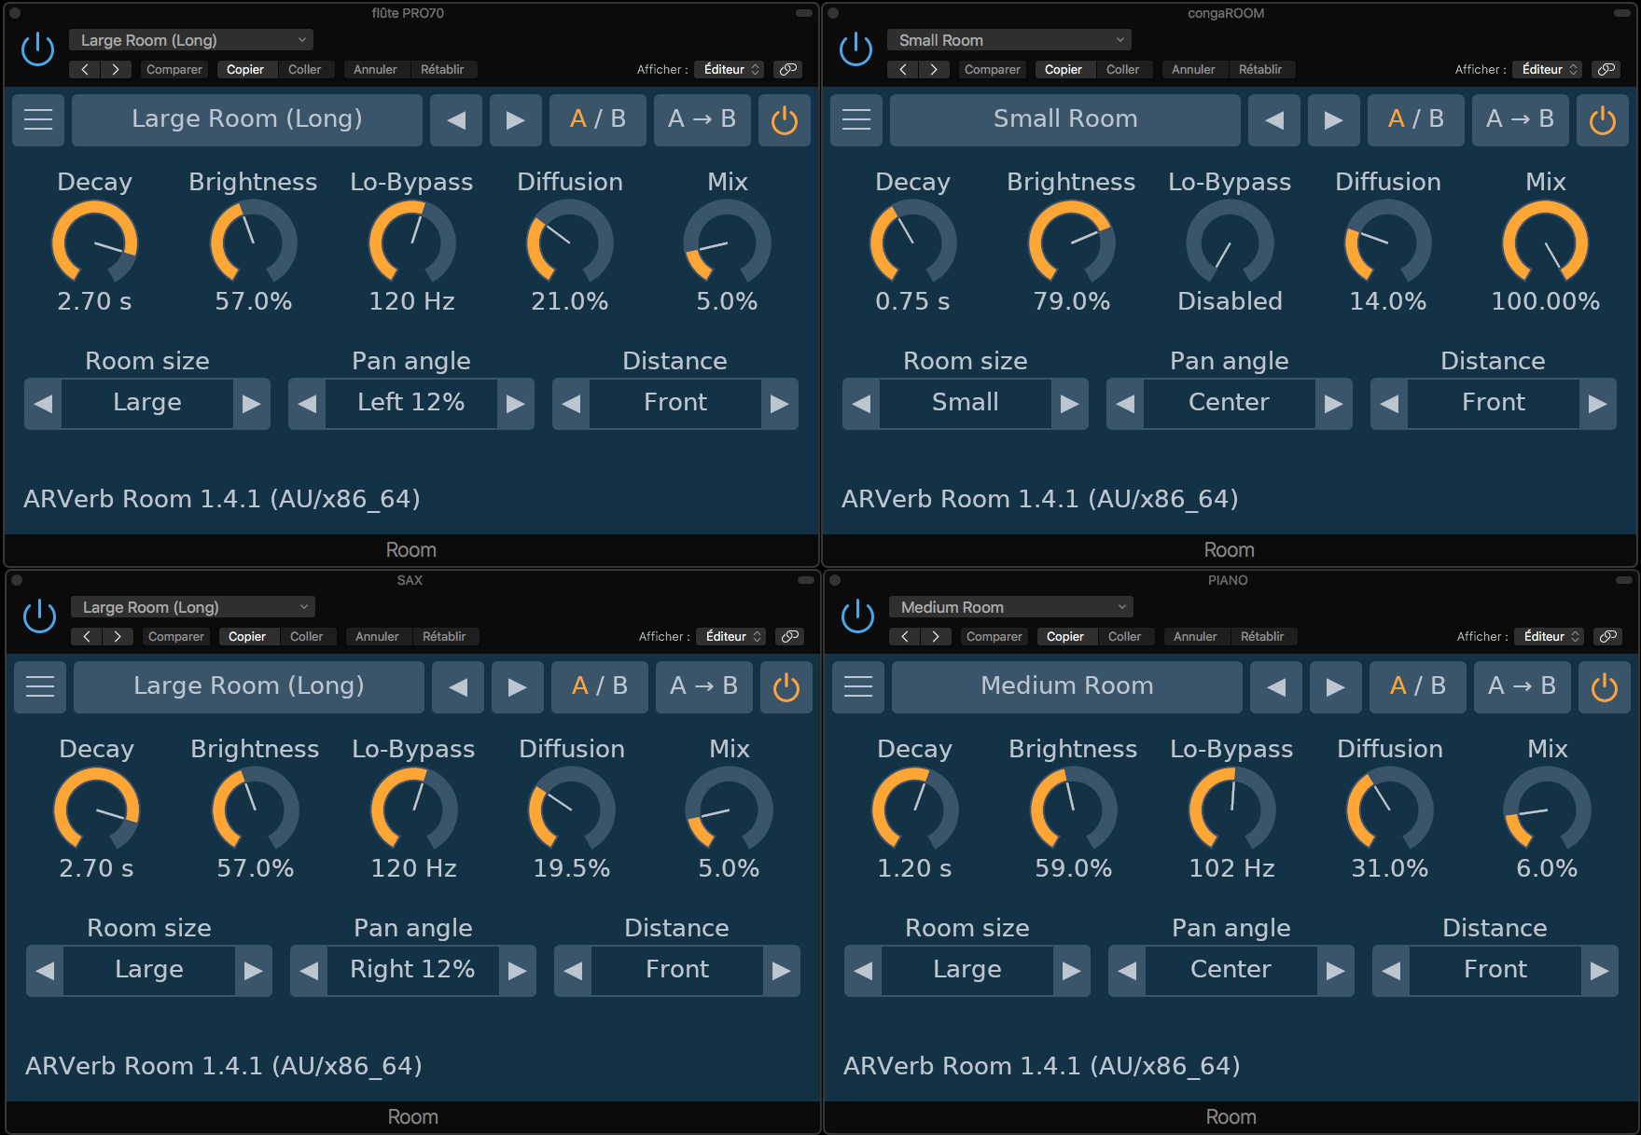Shift Pan angle right in flûte PRO70 window
1641x1135 pixels.
tap(515, 404)
